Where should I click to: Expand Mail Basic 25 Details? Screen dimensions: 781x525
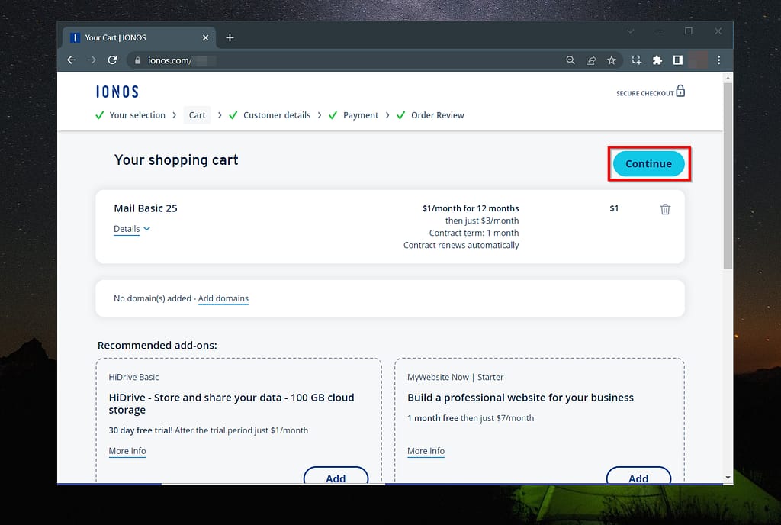tap(132, 229)
